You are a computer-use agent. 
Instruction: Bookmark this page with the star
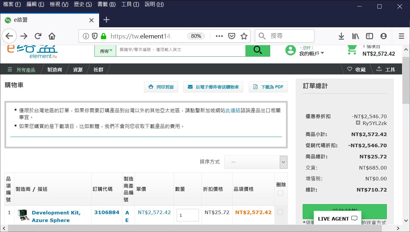[x=244, y=36]
